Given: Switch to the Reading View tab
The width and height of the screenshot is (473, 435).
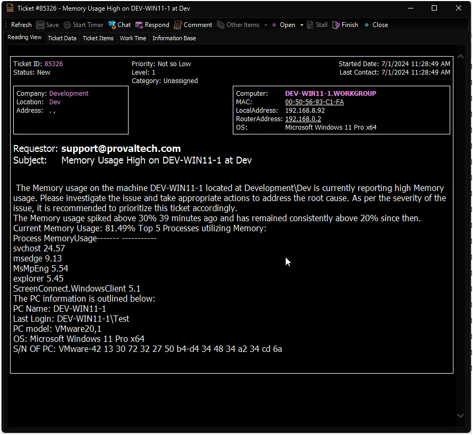Looking at the screenshot, I should point(24,37).
